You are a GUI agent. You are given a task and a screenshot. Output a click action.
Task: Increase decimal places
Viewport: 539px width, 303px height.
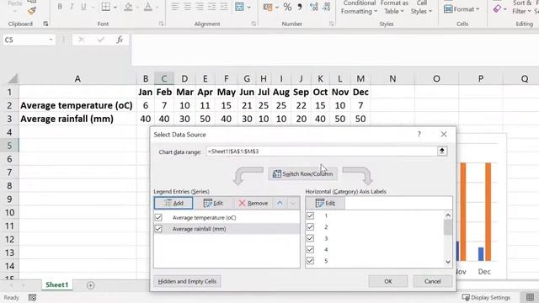pyautogui.click(x=314, y=7)
